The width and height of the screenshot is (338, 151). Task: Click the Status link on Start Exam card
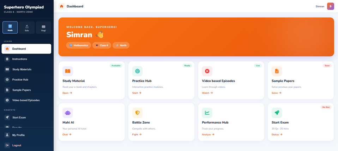pos(277,134)
